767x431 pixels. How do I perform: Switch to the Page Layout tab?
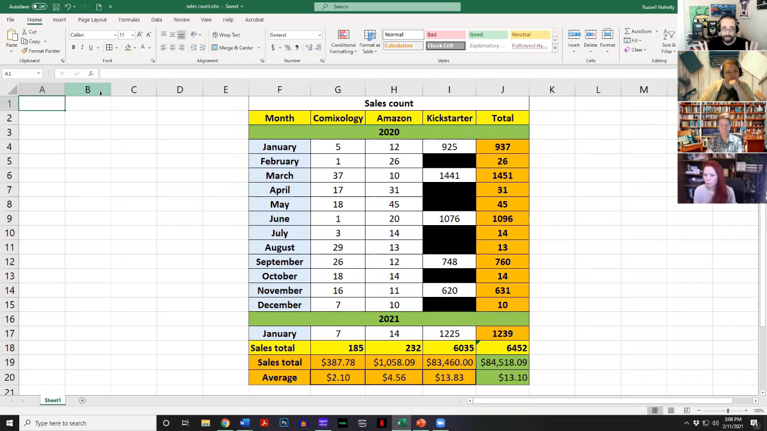[92, 20]
